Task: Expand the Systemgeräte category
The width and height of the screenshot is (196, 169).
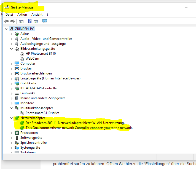Action: 12,148
